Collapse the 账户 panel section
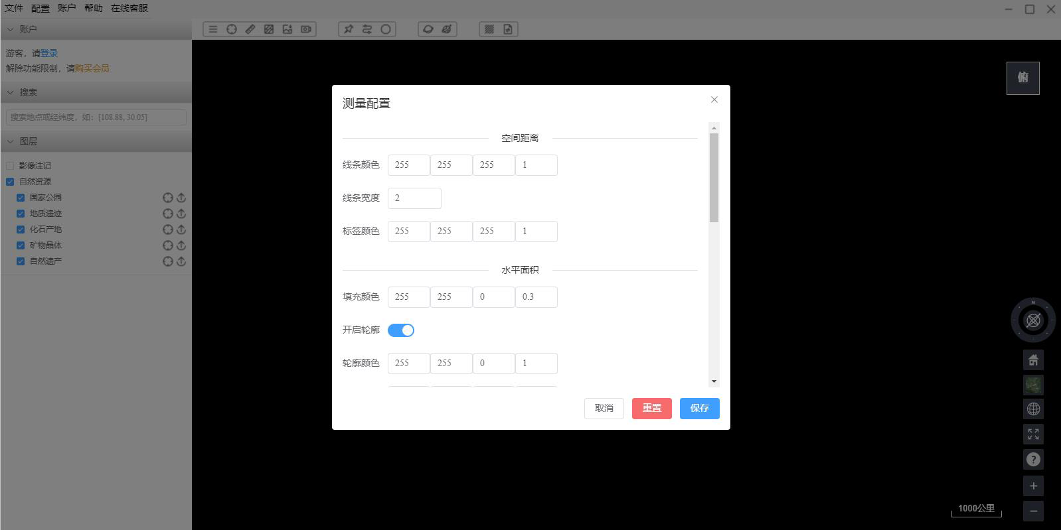The image size is (1061, 530). [x=11, y=29]
